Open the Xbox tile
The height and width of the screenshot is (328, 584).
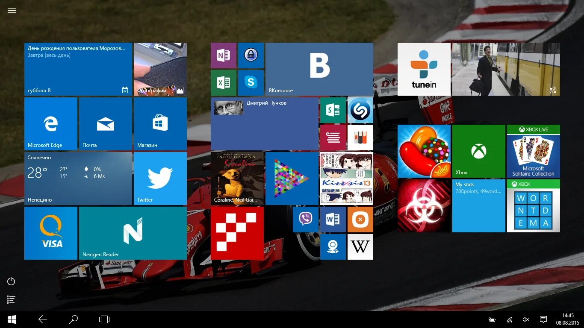pyautogui.click(x=479, y=151)
